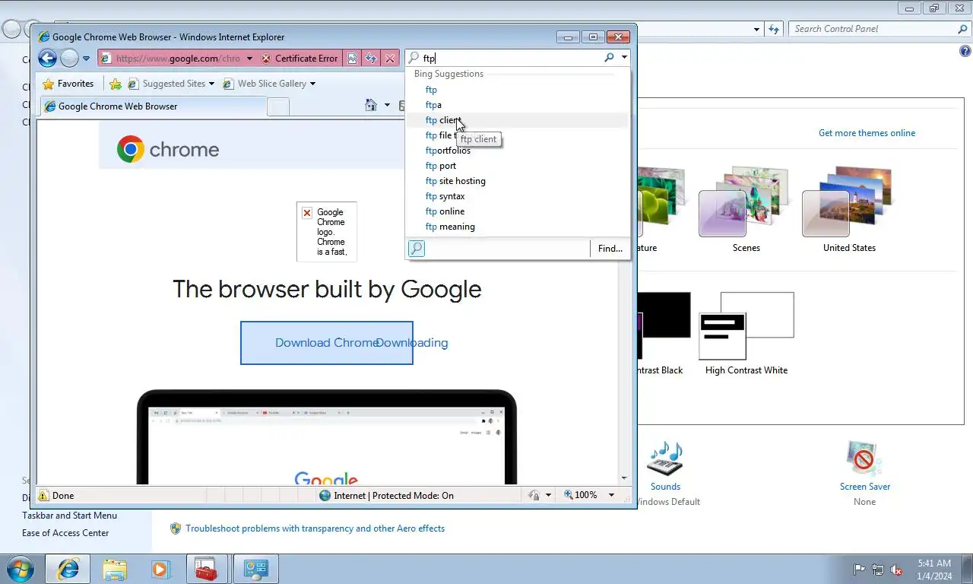Click the Add to Favorites Bar star icon
The height and width of the screenshot is (584, 973).
116,84
